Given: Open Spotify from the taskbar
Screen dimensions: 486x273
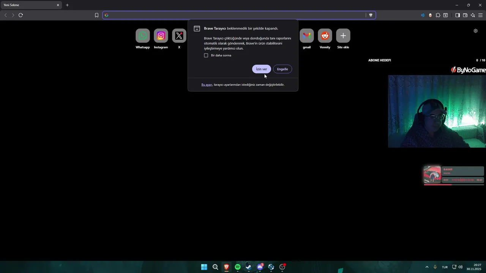Looking at the screenshot, I should (238, 267).
